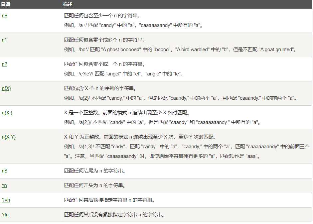Open the n* quantifier link
Image resolution: width=313 pixels, height=224 pixels.
point(4,40)
